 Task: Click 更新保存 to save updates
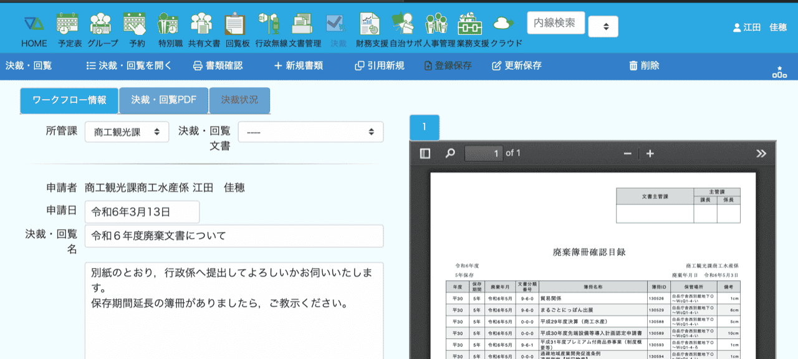tap(516, 65)
